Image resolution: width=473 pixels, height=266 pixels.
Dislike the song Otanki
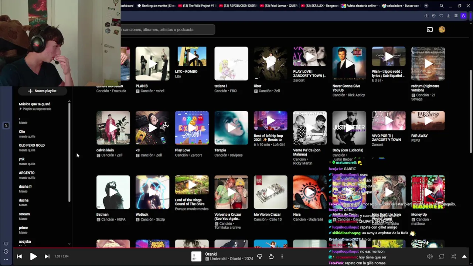coord(260,256)
